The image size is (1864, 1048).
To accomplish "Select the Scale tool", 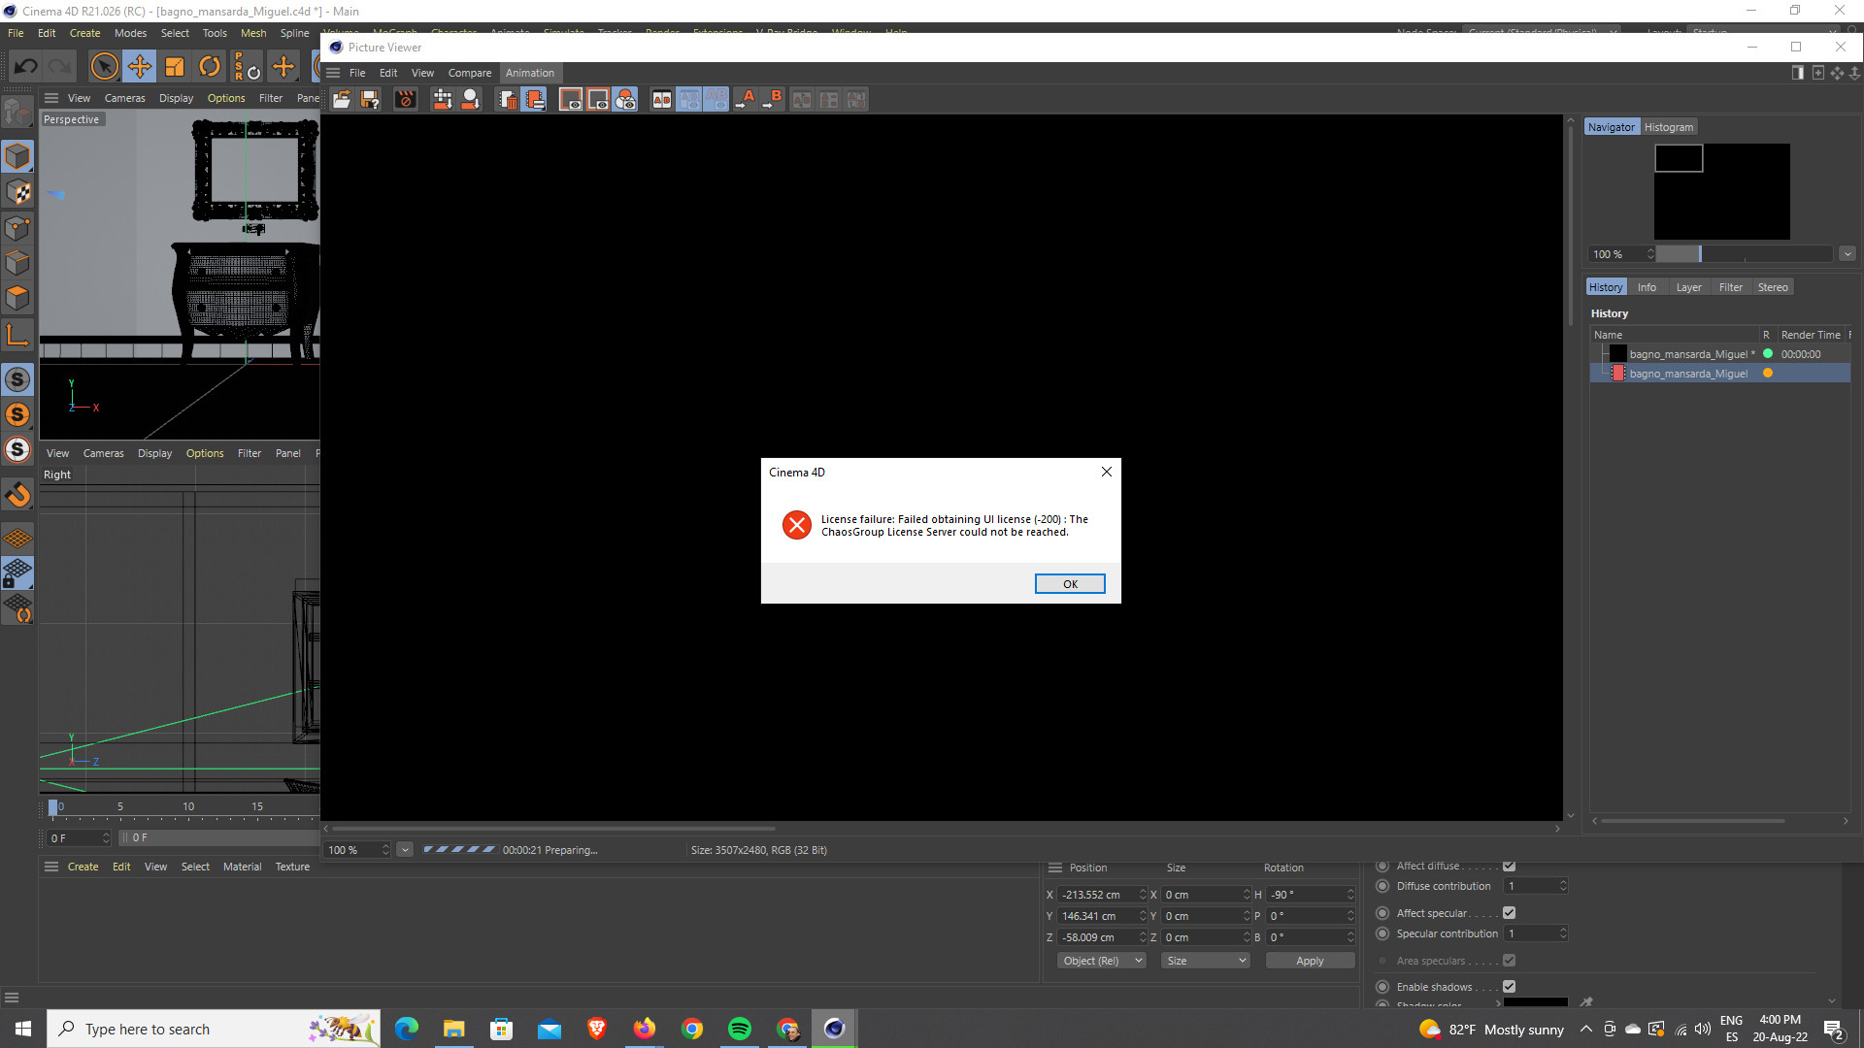I will pos(175,66).
